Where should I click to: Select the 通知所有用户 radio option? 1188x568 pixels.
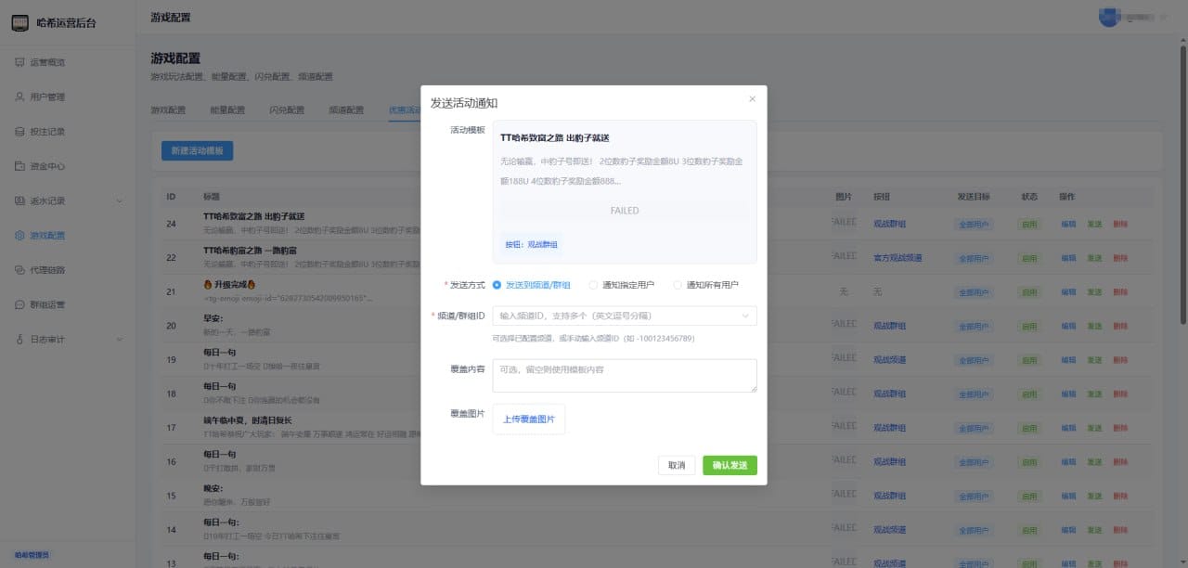pos(706,285)
